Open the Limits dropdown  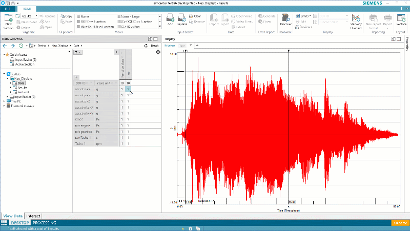pyautogui.click(x=303, y=16)
